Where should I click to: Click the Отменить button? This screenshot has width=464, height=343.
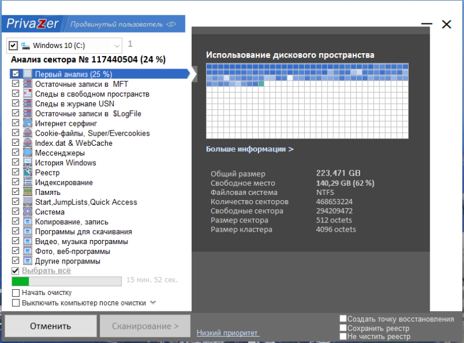click(x=51, y=326)
